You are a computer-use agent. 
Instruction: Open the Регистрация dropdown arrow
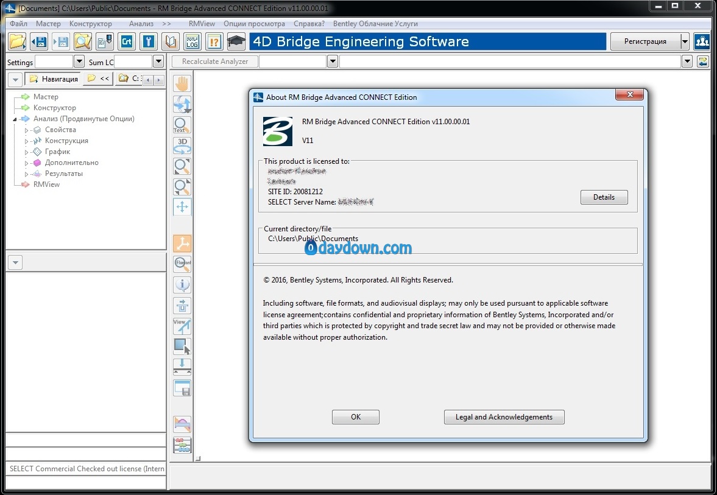tap(685, 41)
